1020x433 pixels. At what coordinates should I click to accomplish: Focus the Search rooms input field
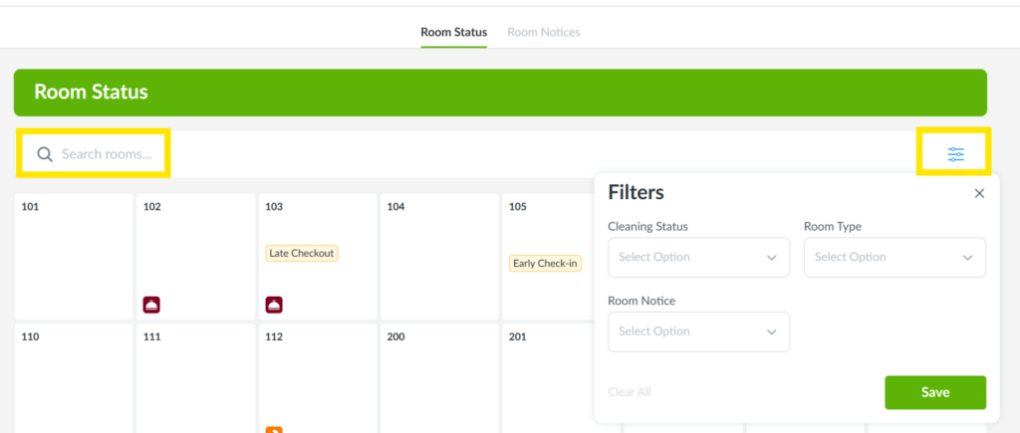pos(107,154)
